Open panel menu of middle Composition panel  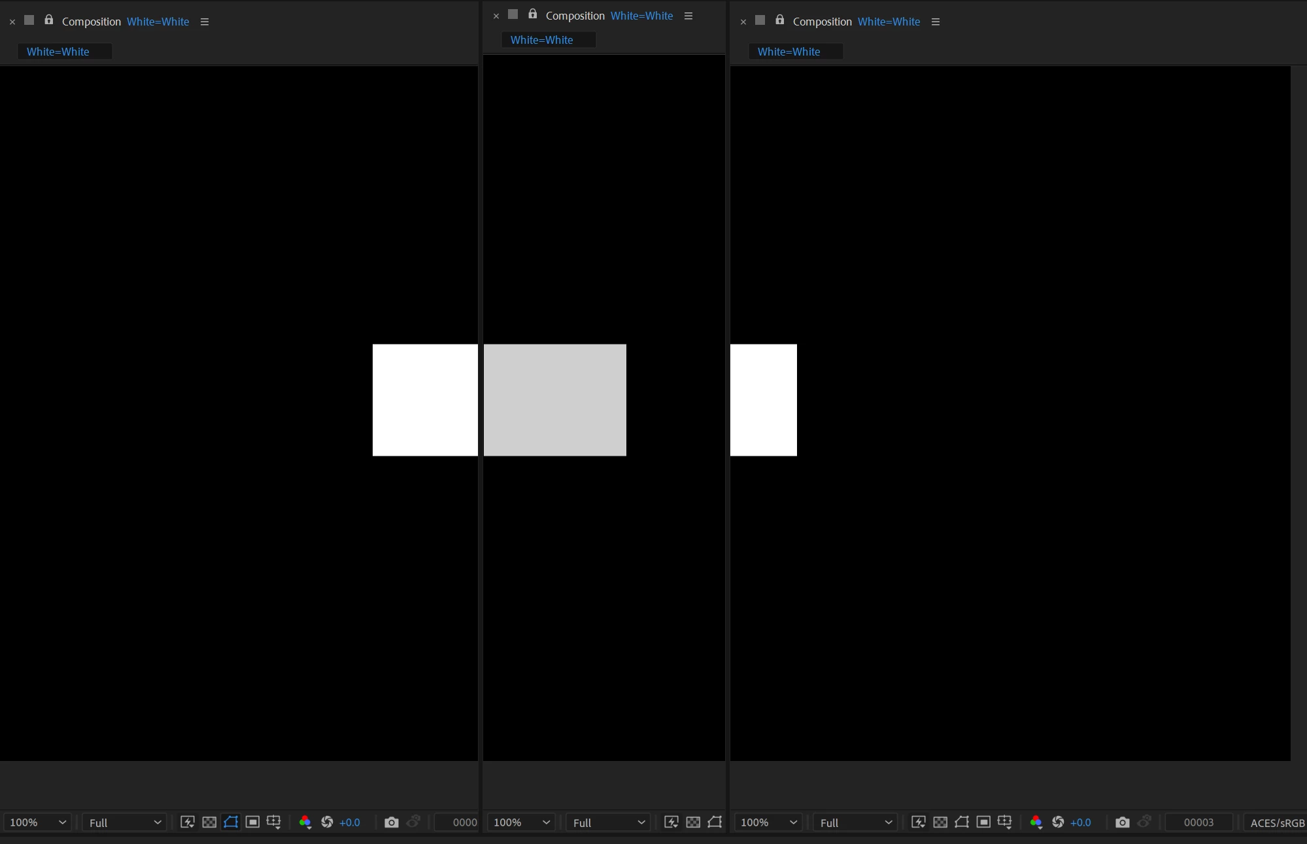[688, 16]
